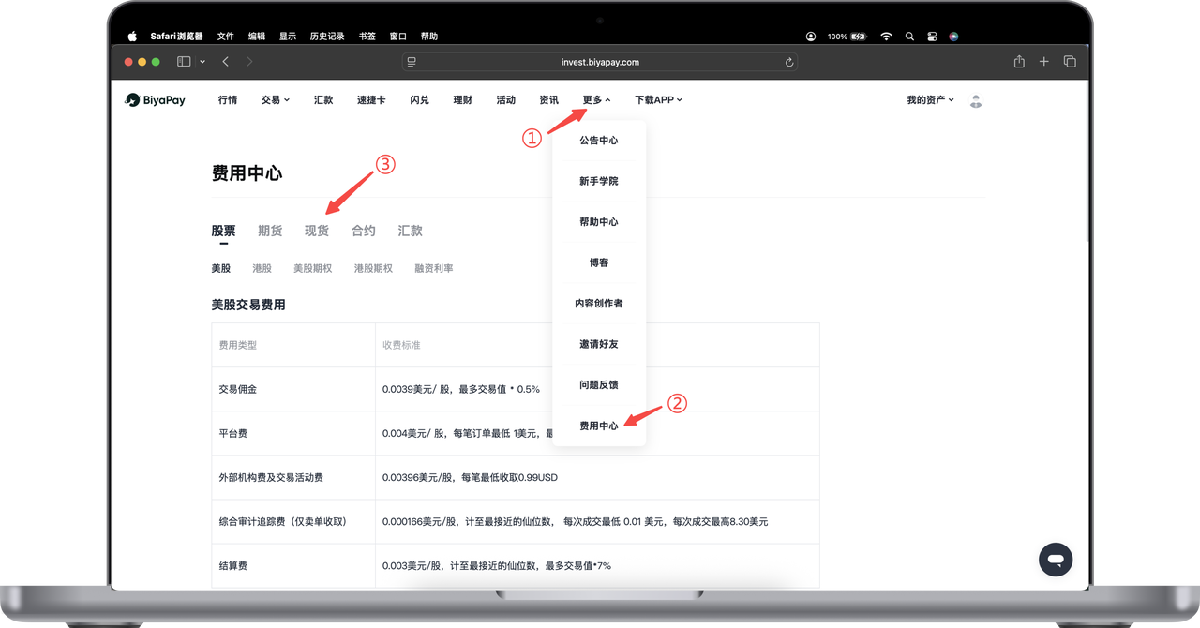Open macOS Spotlight search icon

pos(909,37)
